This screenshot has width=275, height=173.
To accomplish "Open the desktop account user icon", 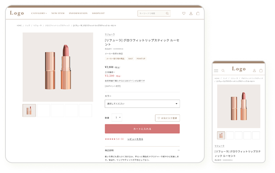I will point(191,13).
